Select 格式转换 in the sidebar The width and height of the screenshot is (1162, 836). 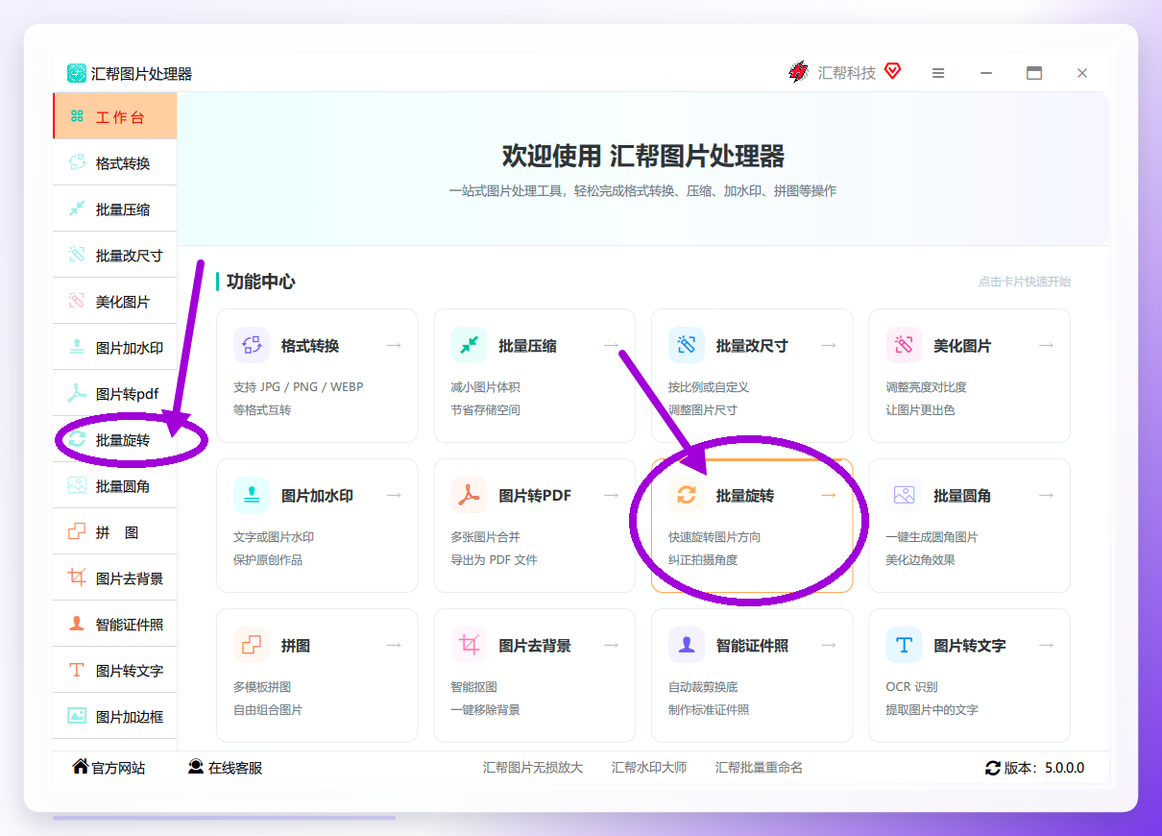pos(115,163)
